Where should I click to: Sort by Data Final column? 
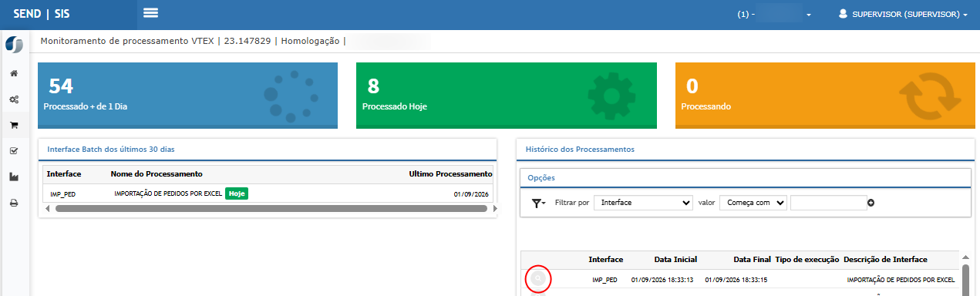tap(753, 260)
